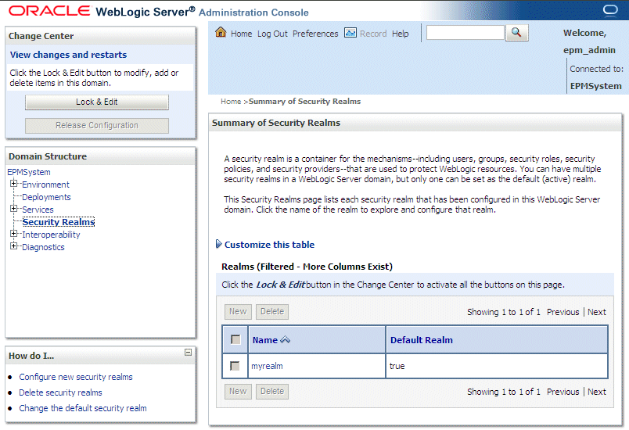Click the lower Delete button
Viewport: 629px width, 430px height.
pos(272,391)
